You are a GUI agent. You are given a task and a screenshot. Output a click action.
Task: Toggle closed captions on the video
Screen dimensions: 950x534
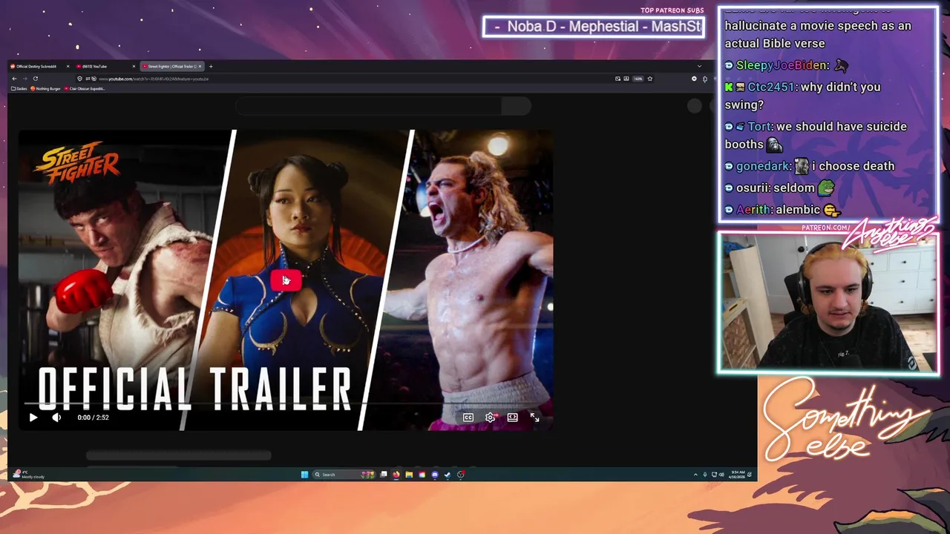coord(468,418)
